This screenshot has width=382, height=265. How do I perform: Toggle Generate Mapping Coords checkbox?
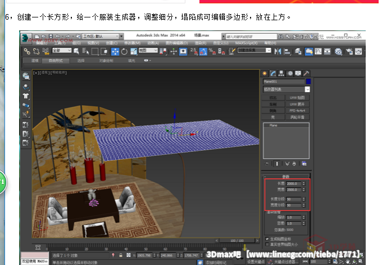pos(267,239)
